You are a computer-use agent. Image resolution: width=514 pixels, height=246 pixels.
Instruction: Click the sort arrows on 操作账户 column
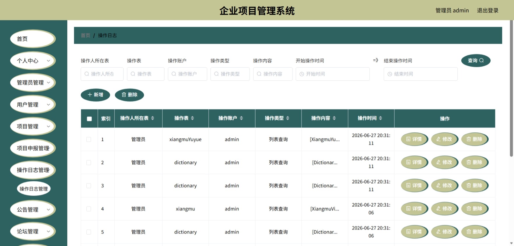click(241, 118)
